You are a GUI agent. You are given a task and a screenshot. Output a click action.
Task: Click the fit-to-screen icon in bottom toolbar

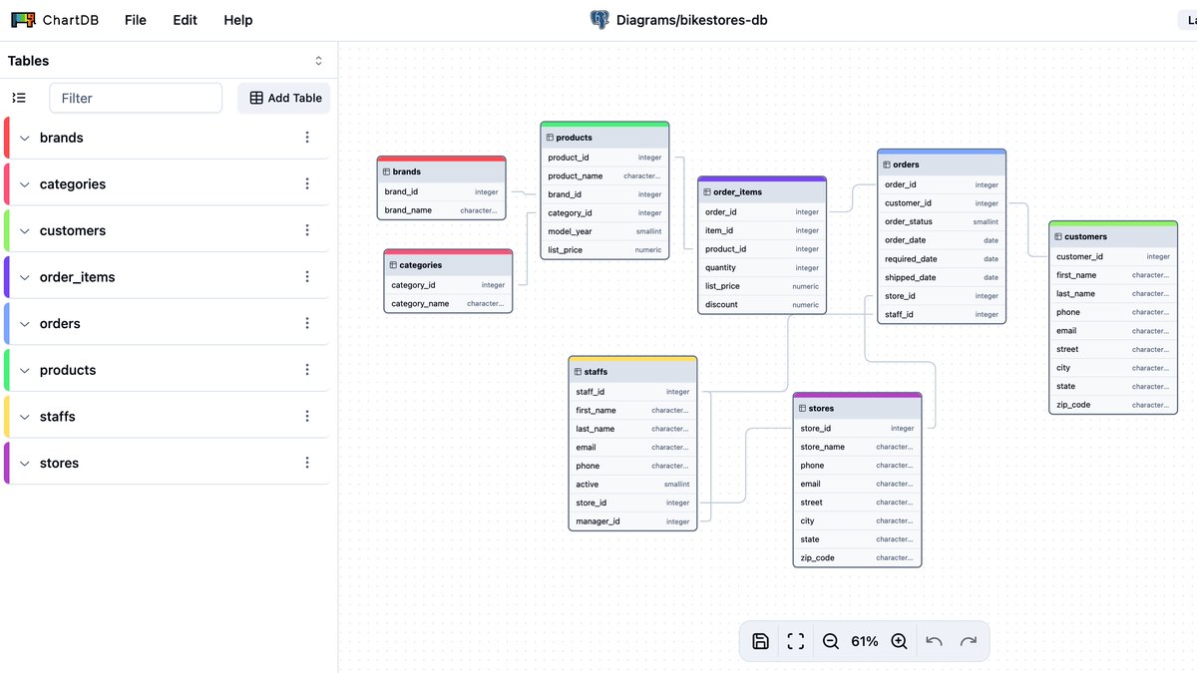(796, 641)
